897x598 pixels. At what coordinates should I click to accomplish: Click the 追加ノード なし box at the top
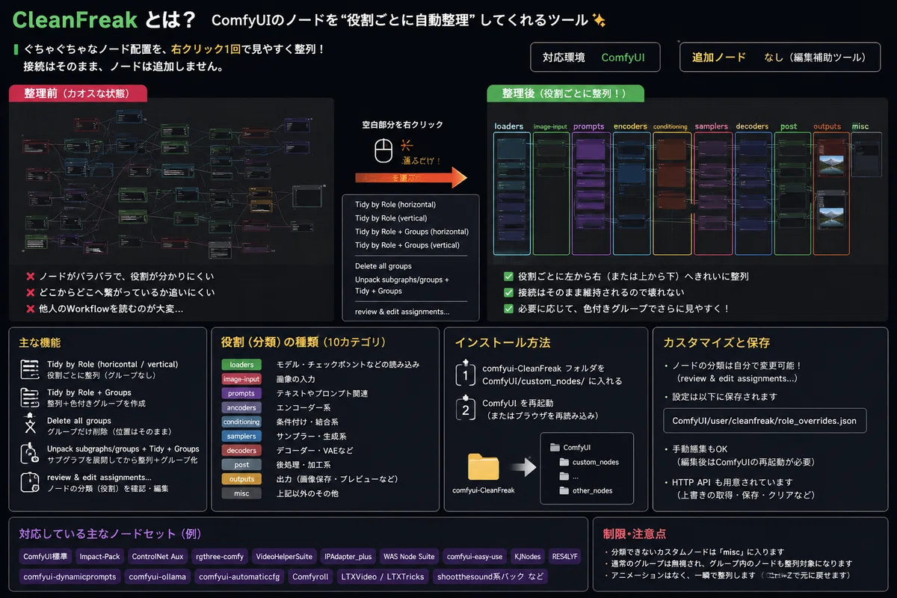778,58
